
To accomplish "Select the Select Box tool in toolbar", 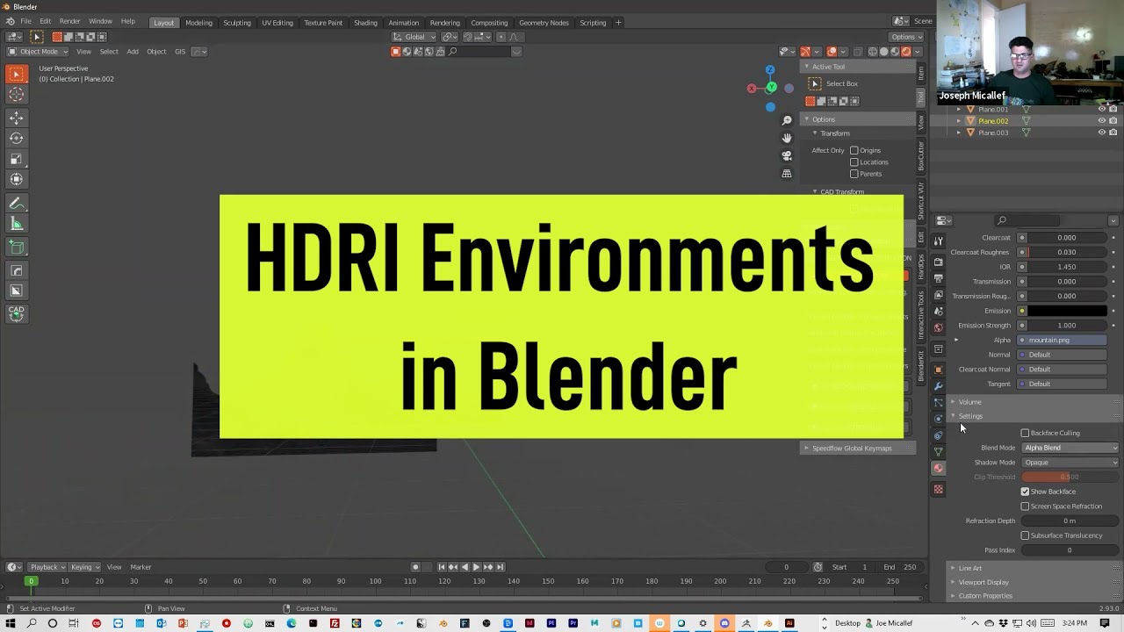I will pos(17,75).
